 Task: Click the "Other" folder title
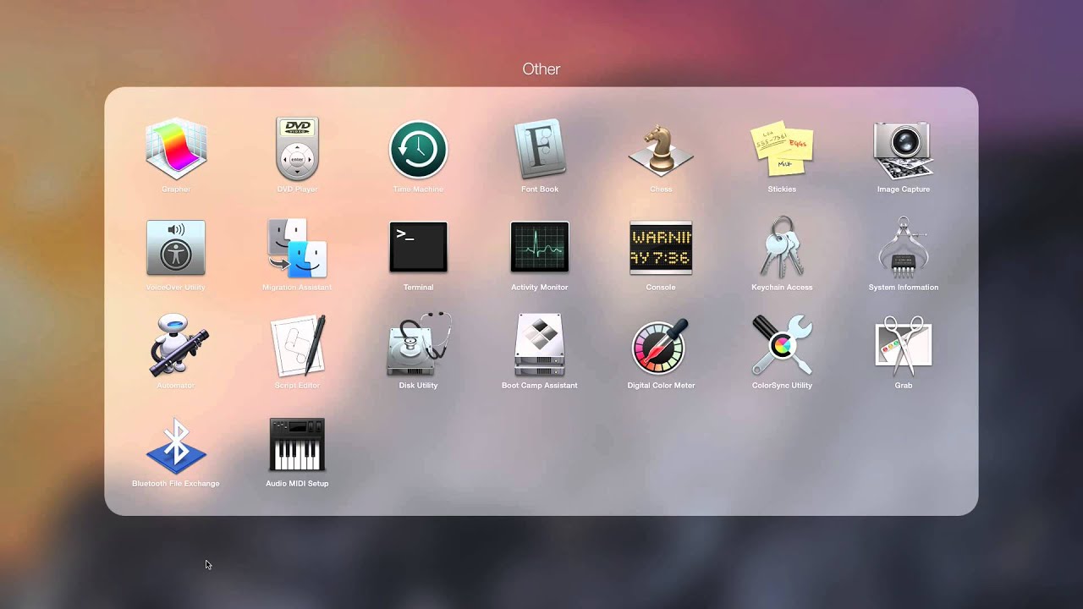[541, 69]
